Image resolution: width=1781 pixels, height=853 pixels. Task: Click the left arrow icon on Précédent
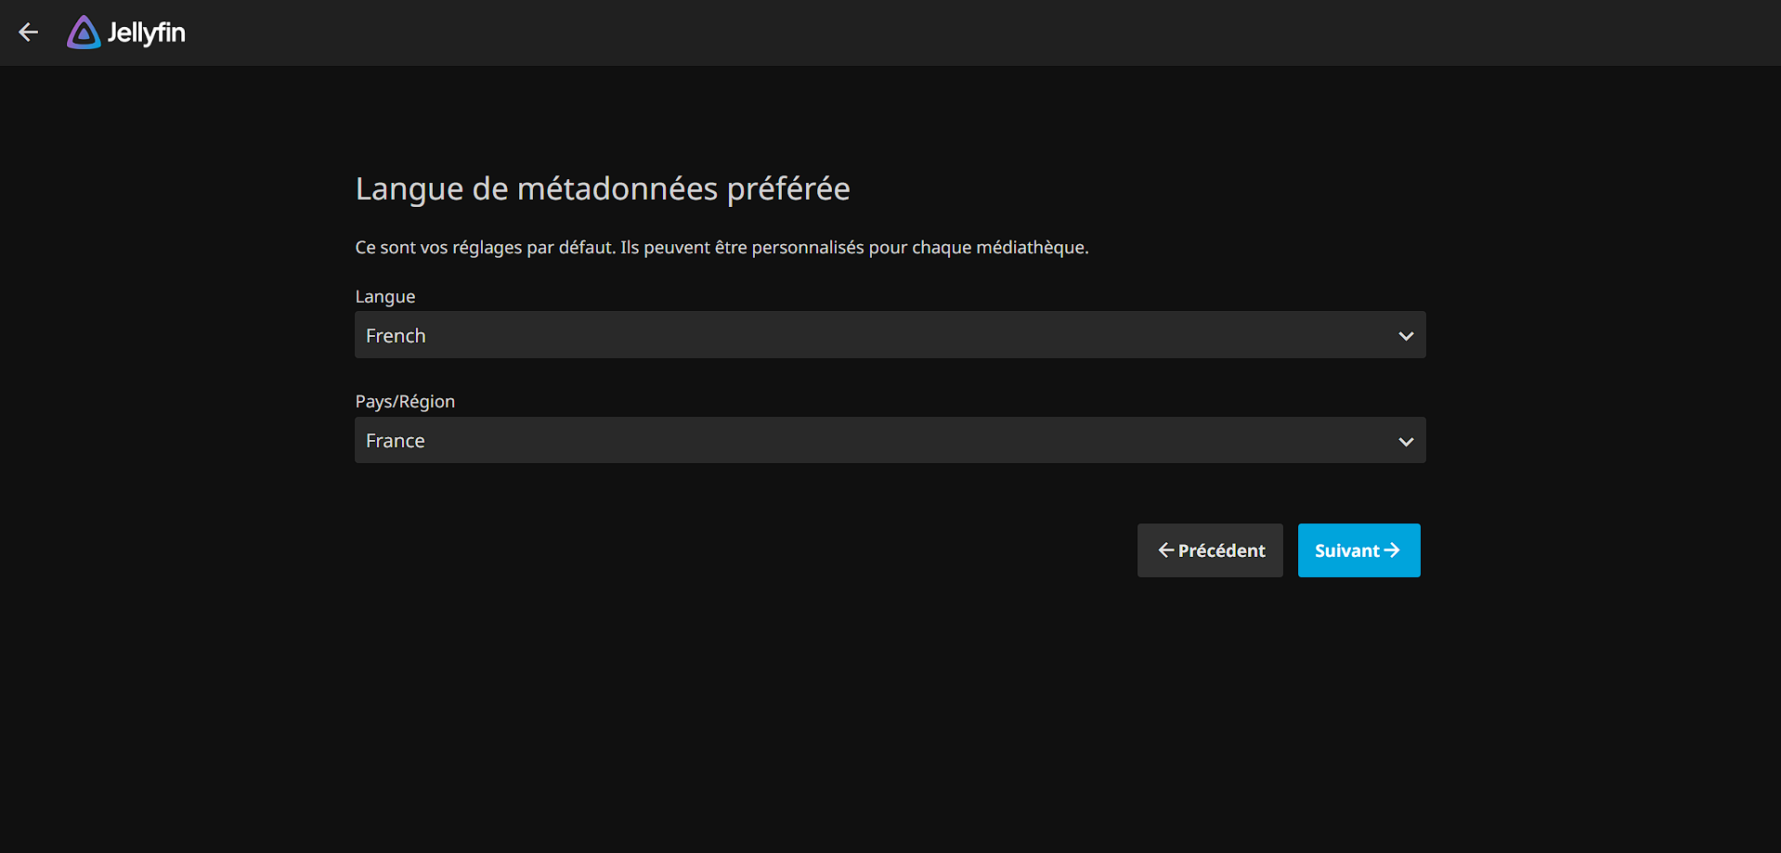click(x=1165, y=550)
